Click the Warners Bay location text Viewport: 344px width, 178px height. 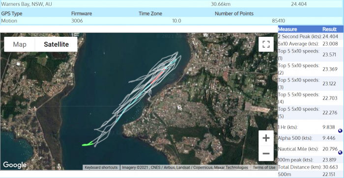27,4
